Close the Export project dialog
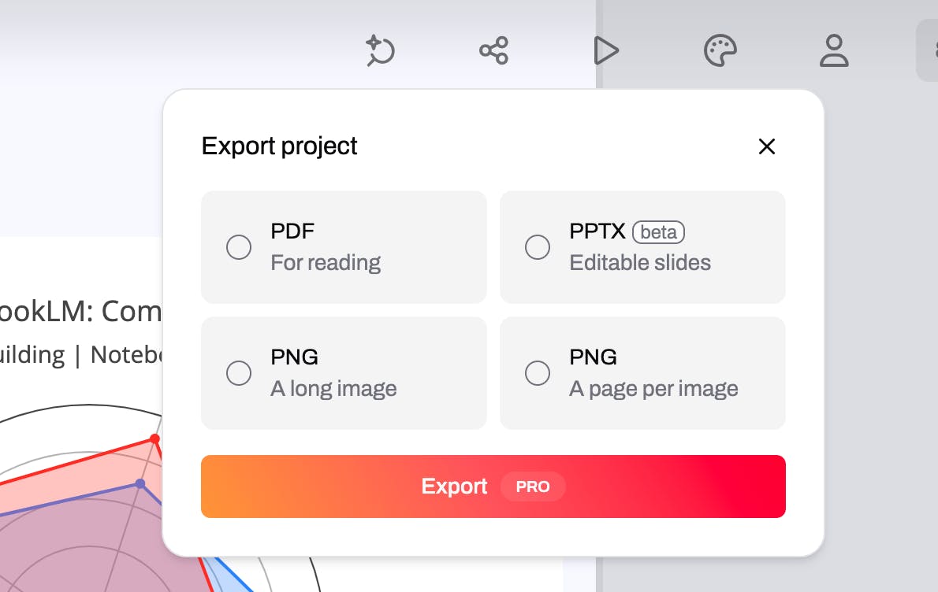The width and height of the screenshot is (938, 592). coord(766,146)
